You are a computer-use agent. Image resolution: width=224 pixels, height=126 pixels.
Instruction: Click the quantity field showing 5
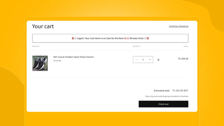(x=143, y=60)
